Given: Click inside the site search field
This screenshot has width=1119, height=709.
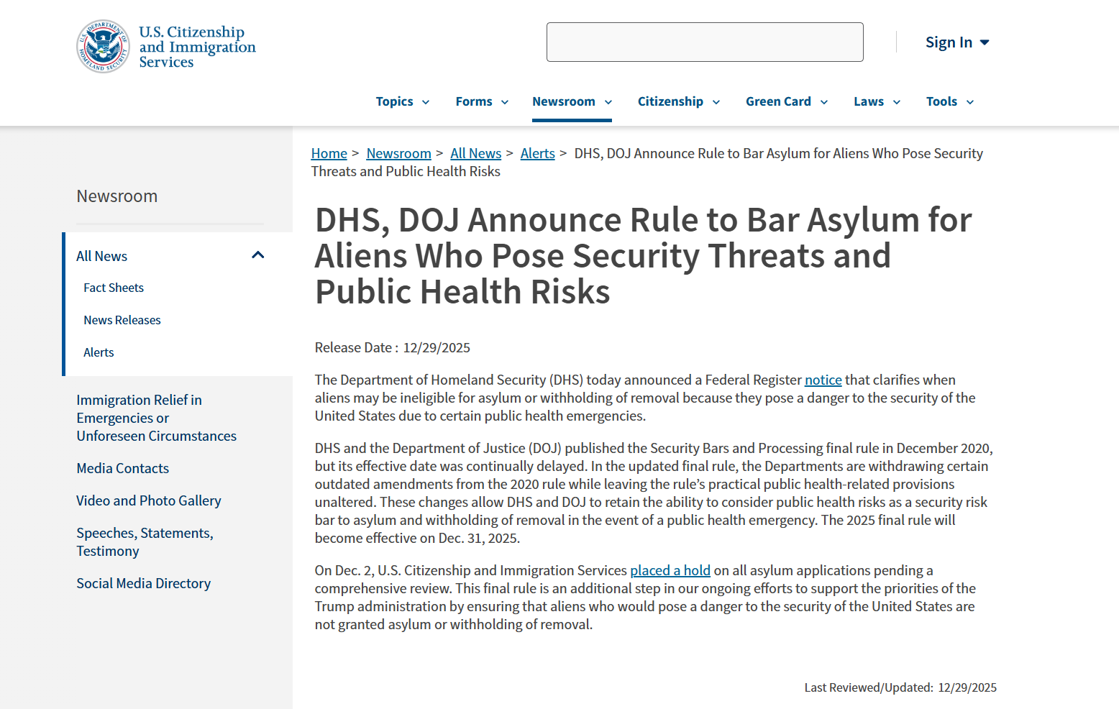Looking at the screenshot, I should coord(704,42).
